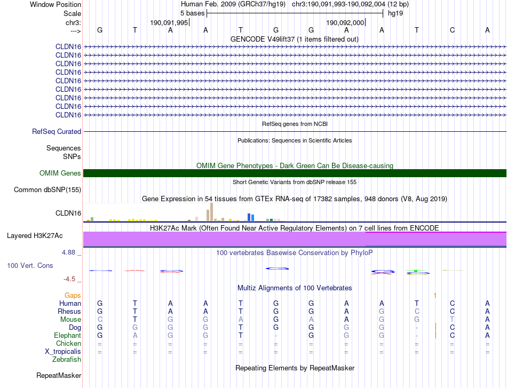
Task: Open Repeating Elements by RepeatMasker title
Action: [295, 368]
